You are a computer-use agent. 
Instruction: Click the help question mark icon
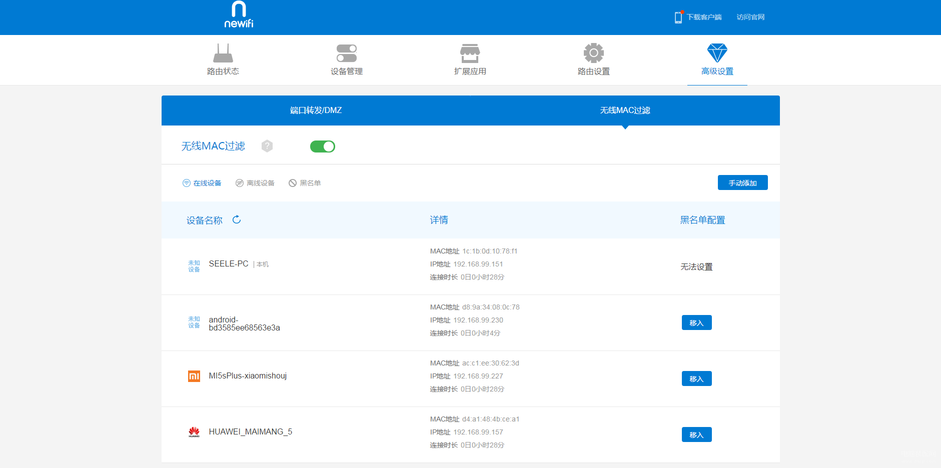[x=267, y=146]
